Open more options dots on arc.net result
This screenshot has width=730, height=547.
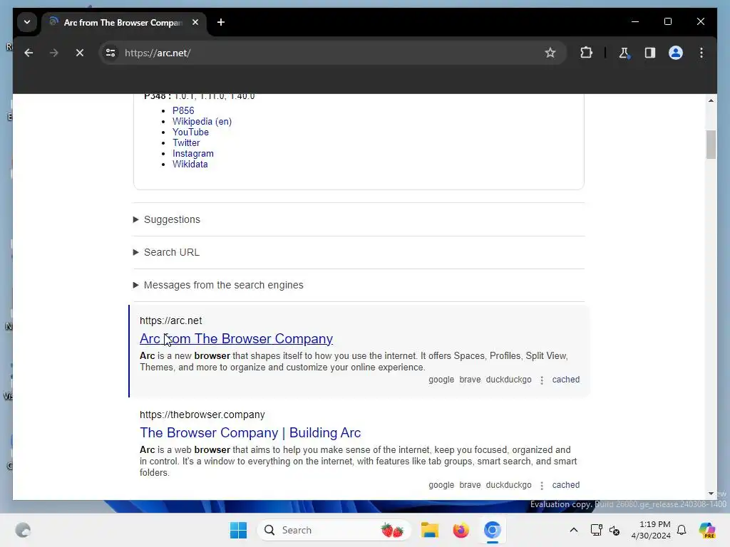[x=542, y=380]
